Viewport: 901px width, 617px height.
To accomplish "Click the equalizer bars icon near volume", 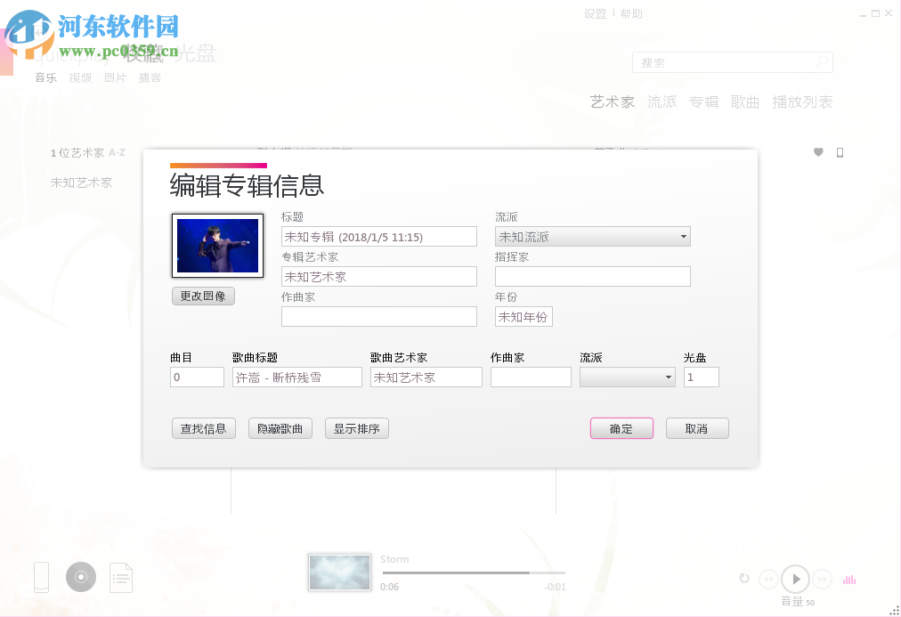I will (x=848, y=579).
